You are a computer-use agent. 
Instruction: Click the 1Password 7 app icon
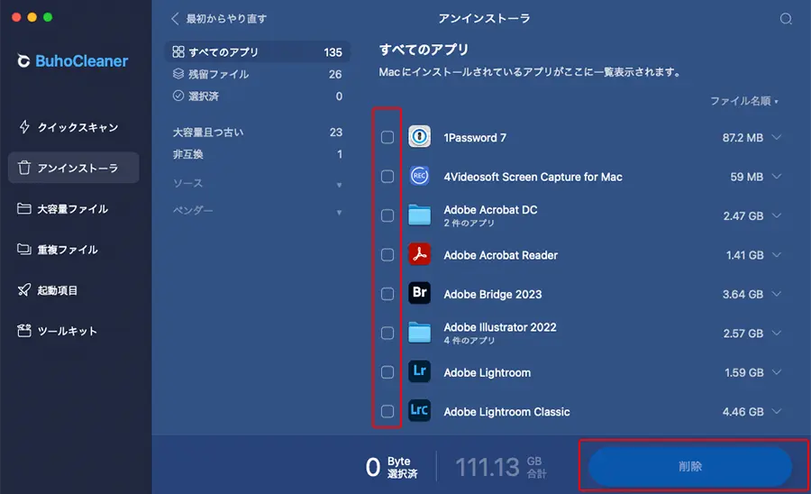click(x=419, y=137)
